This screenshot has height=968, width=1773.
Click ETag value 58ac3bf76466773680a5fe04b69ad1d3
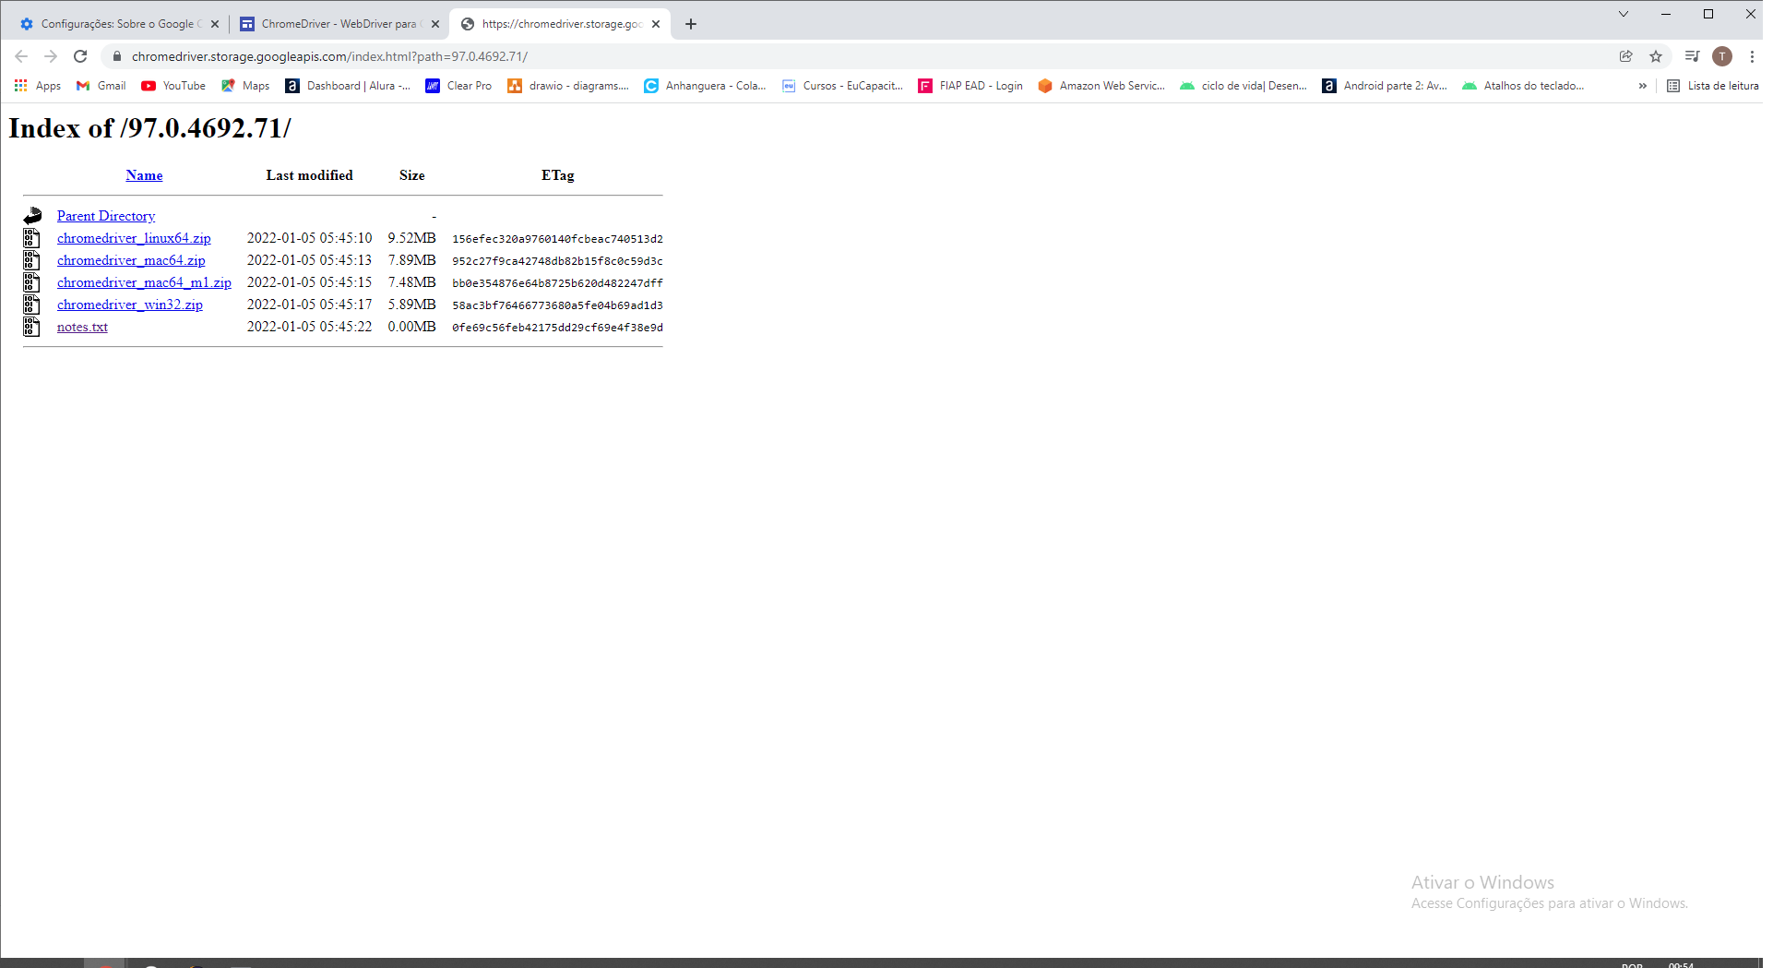tap(557, 305)
